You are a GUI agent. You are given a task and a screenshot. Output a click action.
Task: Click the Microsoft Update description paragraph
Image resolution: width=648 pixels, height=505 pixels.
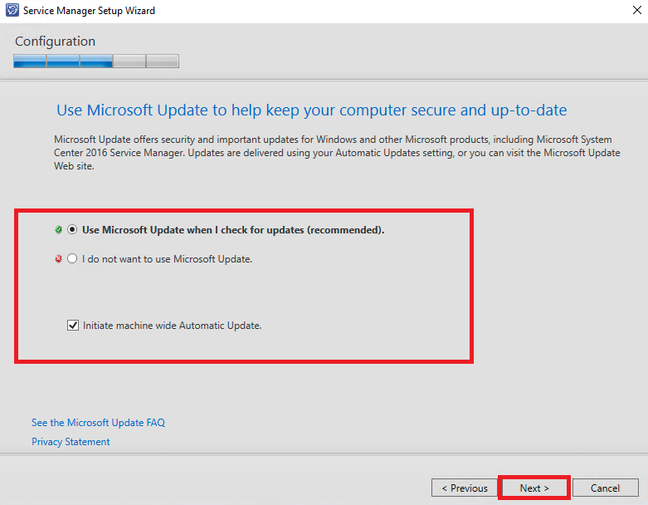click(x=337, y=153)
